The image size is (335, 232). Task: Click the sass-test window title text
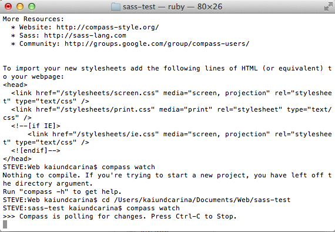point(172,7)
